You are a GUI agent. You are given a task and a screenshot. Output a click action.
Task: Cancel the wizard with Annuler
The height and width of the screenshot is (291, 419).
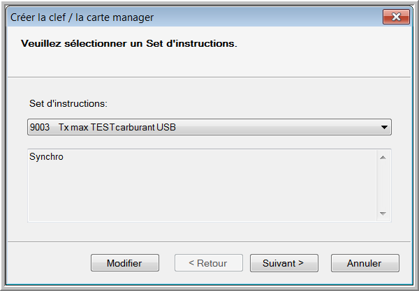tap(365, 263)
